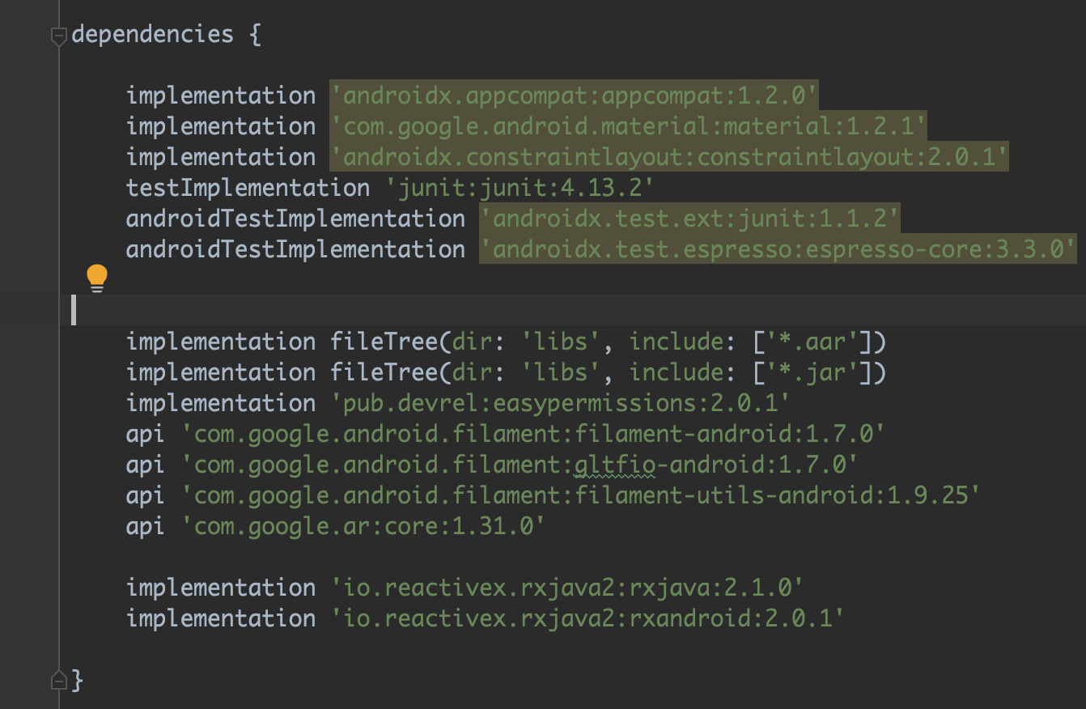1086x709 pixels.
Task: Click the highlighted material:1.2.1 dependency string
Action: pos(628,126)
